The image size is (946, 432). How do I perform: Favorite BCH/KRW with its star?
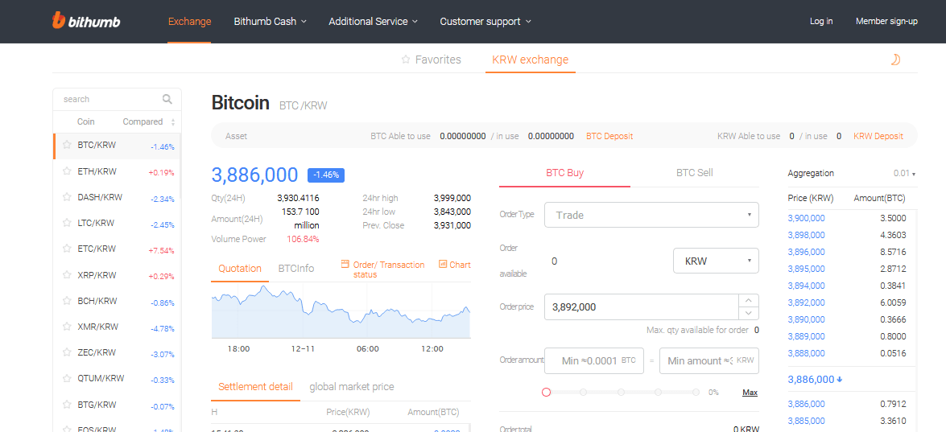(x=67, y=301)
